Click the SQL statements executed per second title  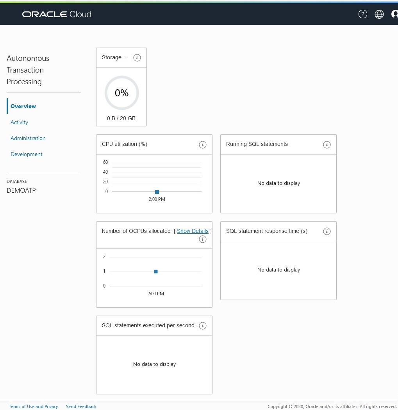pyautogui.click(x=148, y=325)
